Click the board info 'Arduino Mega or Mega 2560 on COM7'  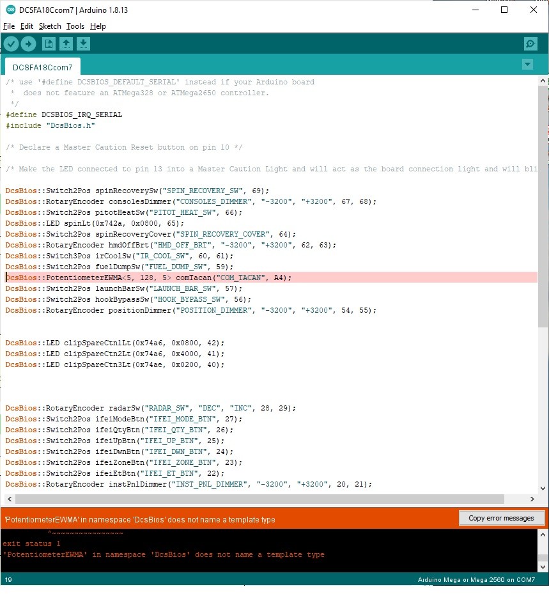476,579
